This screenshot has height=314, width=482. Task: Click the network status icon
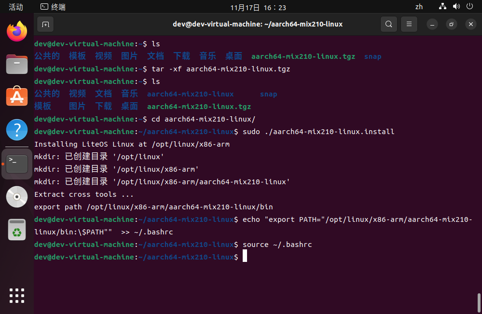(443, 7)
